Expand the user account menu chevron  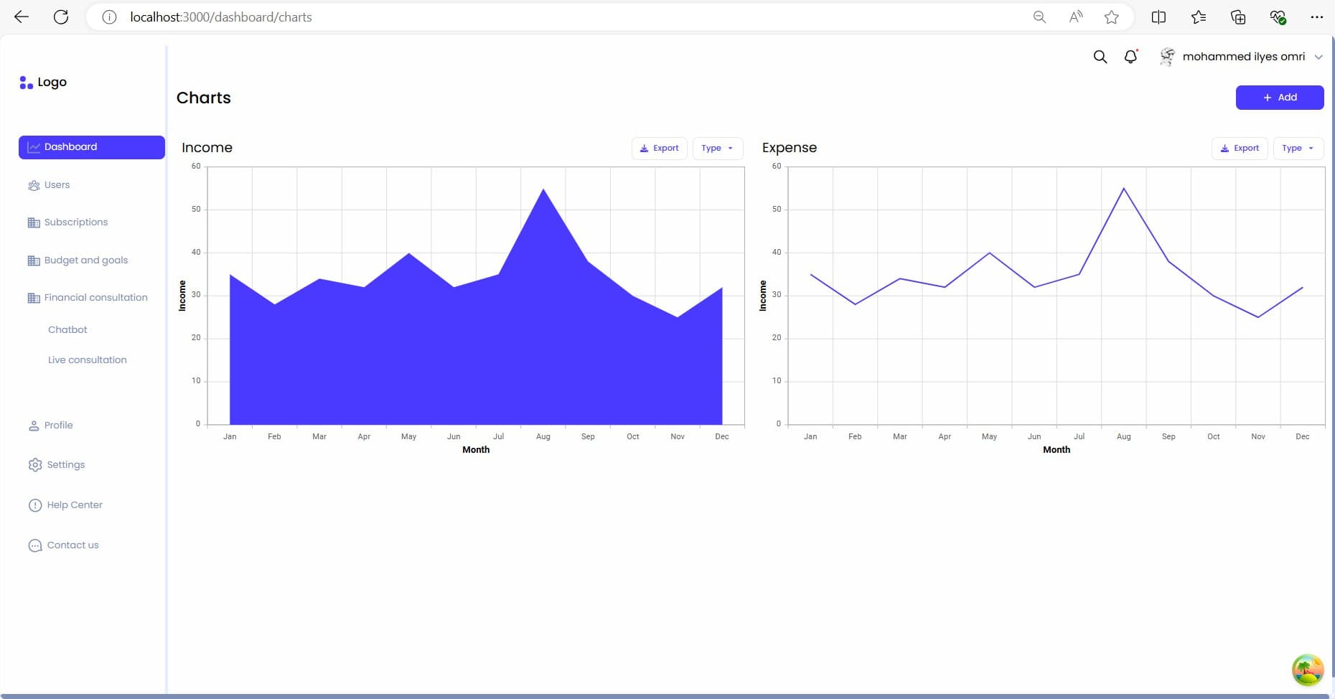[x=1318, y=57]
